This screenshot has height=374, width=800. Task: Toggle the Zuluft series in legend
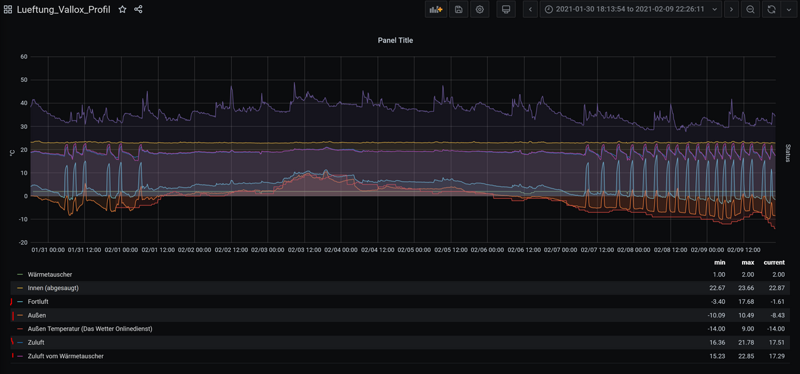pyautogui.click(x=36, y=343)
